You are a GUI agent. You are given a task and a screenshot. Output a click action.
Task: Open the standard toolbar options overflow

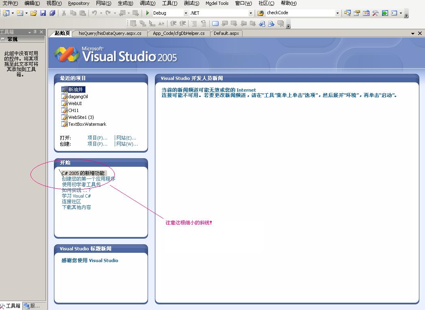click(x=406, y=13)
